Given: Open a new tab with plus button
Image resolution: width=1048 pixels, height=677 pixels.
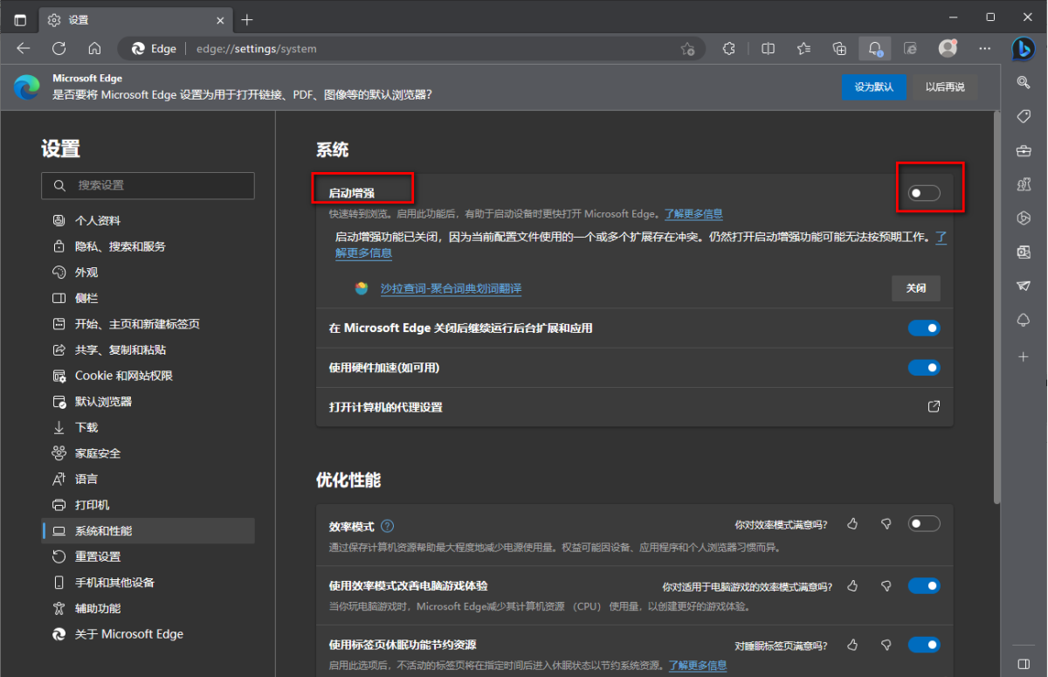Looking at the screenshot, I should [x=247, y=19].
